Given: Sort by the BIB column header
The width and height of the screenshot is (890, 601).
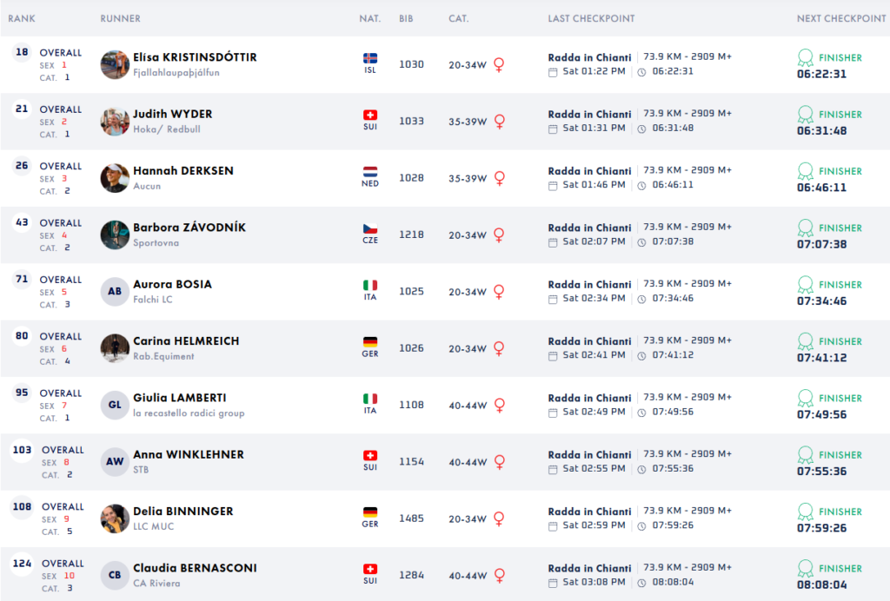Looking at the screenshot, I should [x=406, y=18].
